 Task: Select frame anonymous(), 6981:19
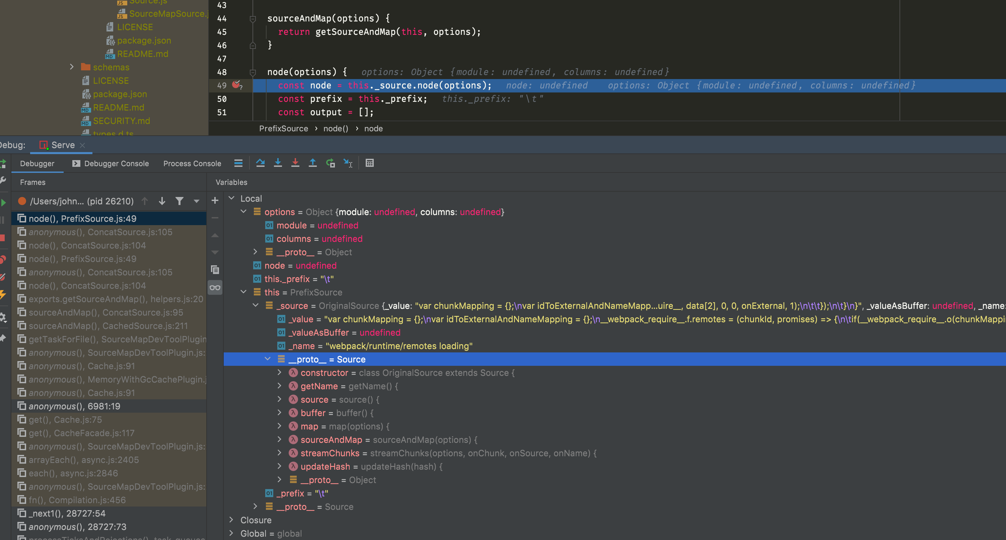point(109,406)
